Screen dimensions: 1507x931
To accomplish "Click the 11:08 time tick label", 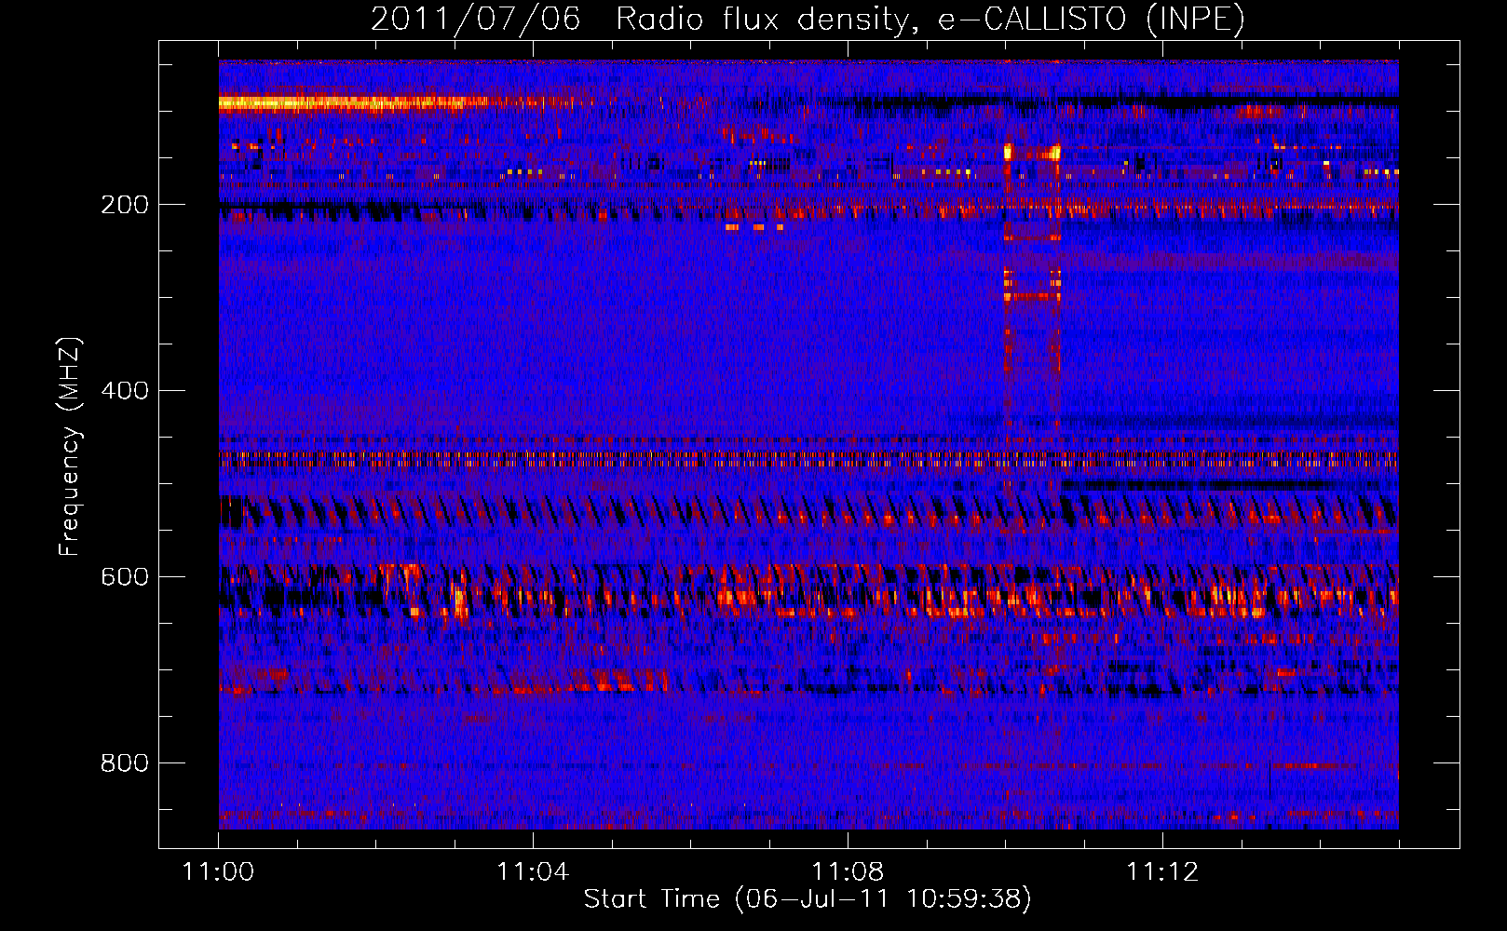I will 848,872.
